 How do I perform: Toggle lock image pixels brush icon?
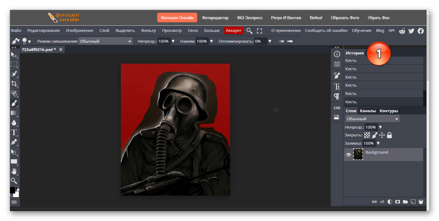pyautogui.click(x=375, y=135)
